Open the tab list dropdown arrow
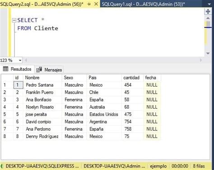The width and height of the screenshot is (214, 170). coord(209,4)
